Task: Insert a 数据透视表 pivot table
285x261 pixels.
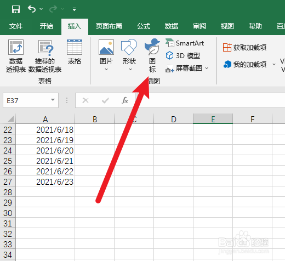Action: point(16,56)
